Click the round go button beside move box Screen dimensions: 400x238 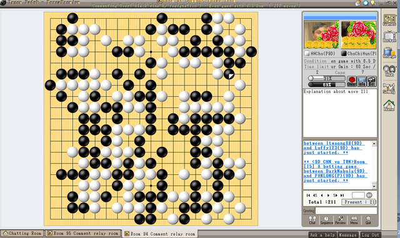point(369,195)
